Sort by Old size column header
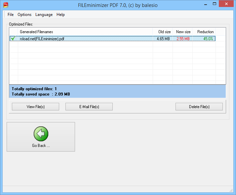The height and width of the screenshot is (195, 236). (x=163, y=32)
